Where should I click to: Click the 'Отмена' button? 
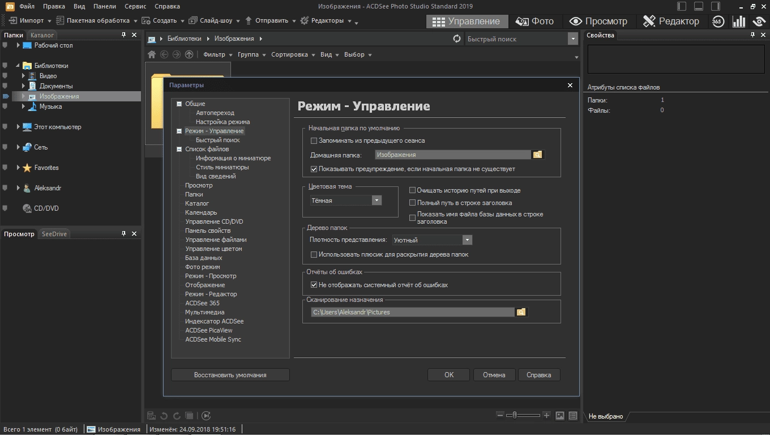point(494,375)
